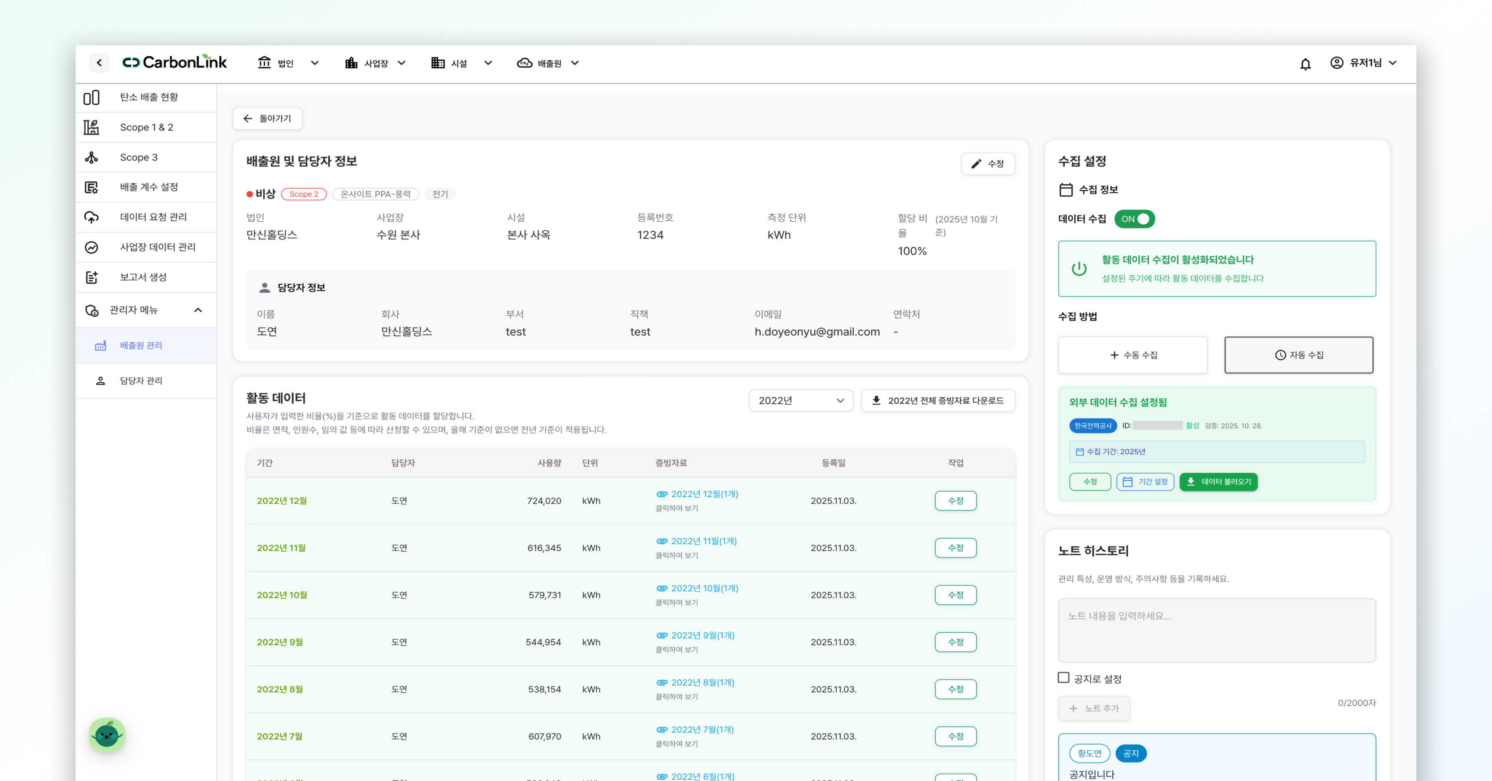Click 수정 button for 2022년 8월

click(x=955, y=689)
